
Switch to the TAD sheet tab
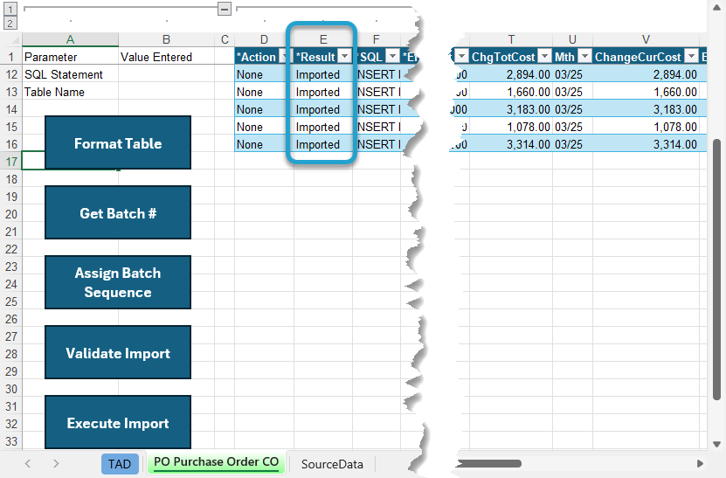coord(120,464)
